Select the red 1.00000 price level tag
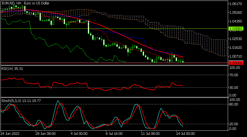 tap(236, 63)
